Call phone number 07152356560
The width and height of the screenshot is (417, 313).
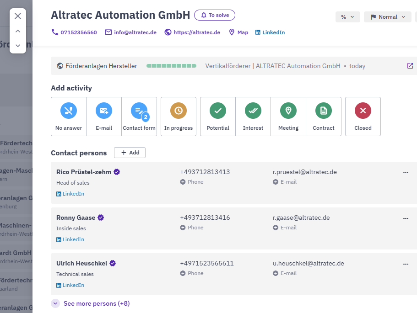point(74,32)
